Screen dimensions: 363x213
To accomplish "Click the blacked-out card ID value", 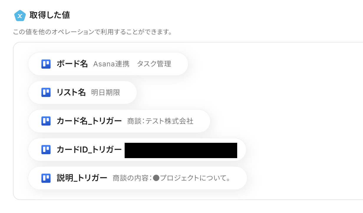I will tap(181, 150).
